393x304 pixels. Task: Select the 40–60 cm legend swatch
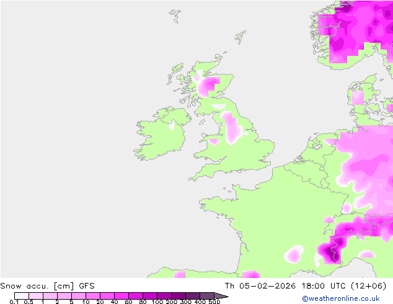click(121, 296)
